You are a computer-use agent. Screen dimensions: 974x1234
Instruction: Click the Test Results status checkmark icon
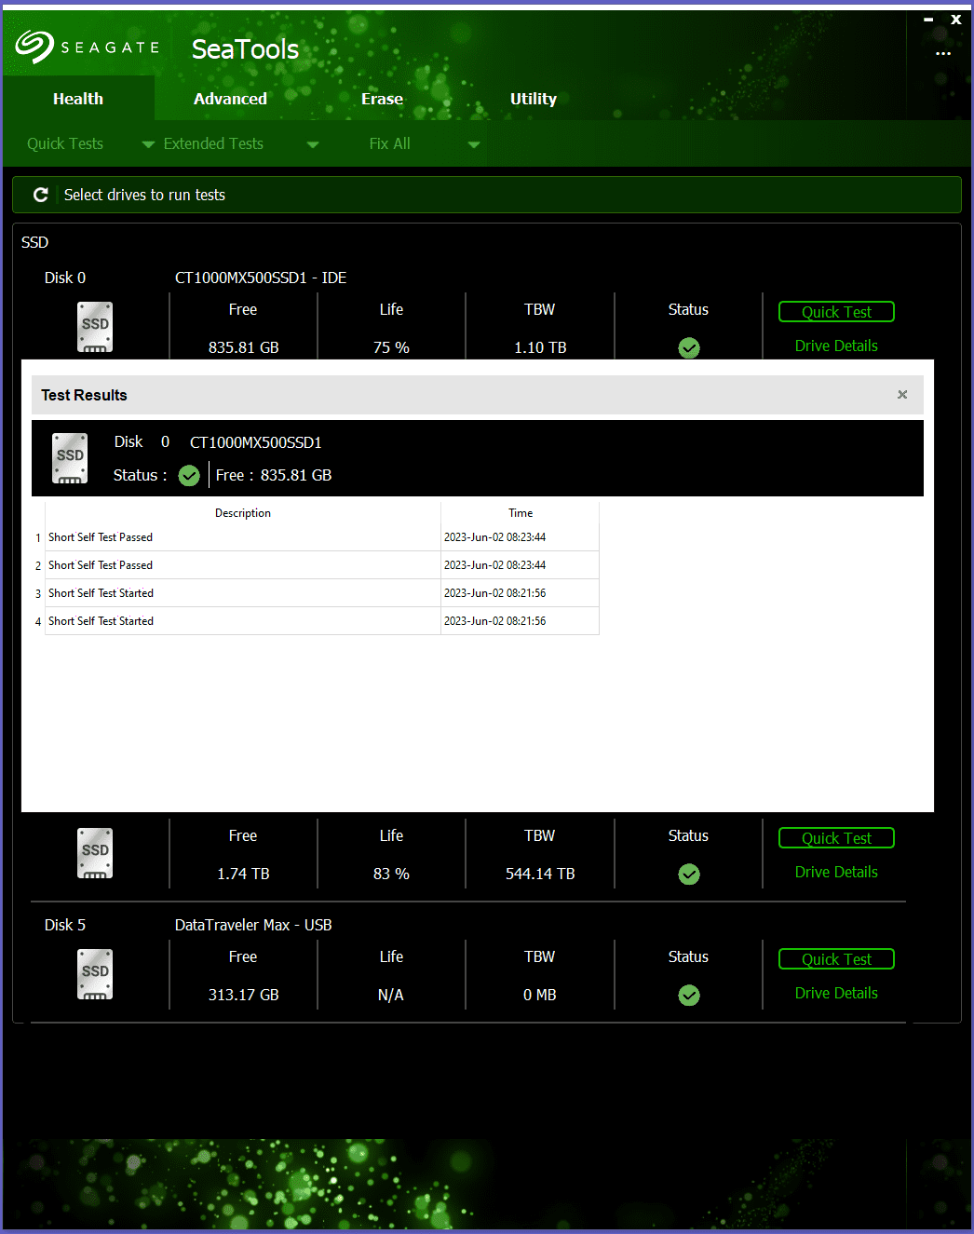189,476
